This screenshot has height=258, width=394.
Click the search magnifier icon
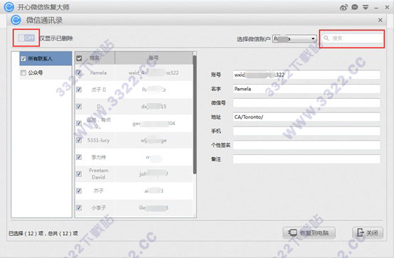pos(326,38)
